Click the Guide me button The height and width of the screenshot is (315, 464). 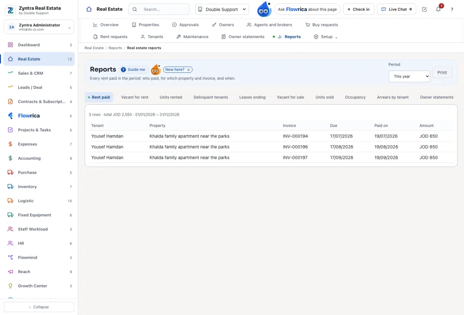[x=133, y=69]
